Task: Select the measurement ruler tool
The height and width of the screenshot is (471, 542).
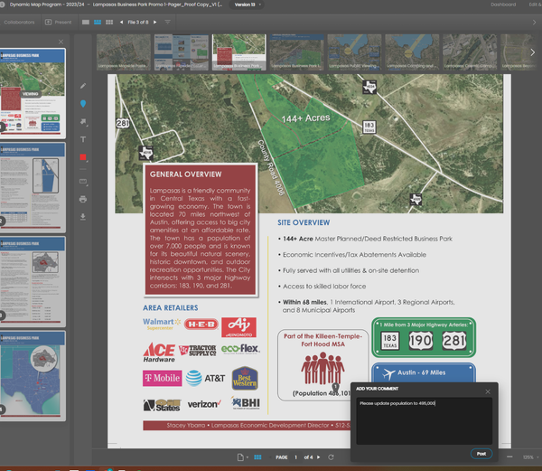Action: coord(83,181)
